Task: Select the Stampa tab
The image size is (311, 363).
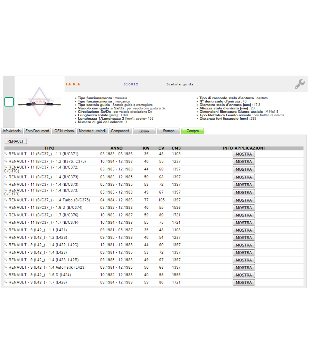Action: [169, 131]
